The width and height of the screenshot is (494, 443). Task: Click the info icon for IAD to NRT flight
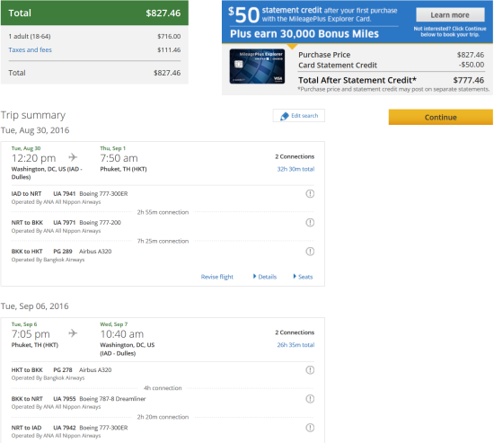310,193
